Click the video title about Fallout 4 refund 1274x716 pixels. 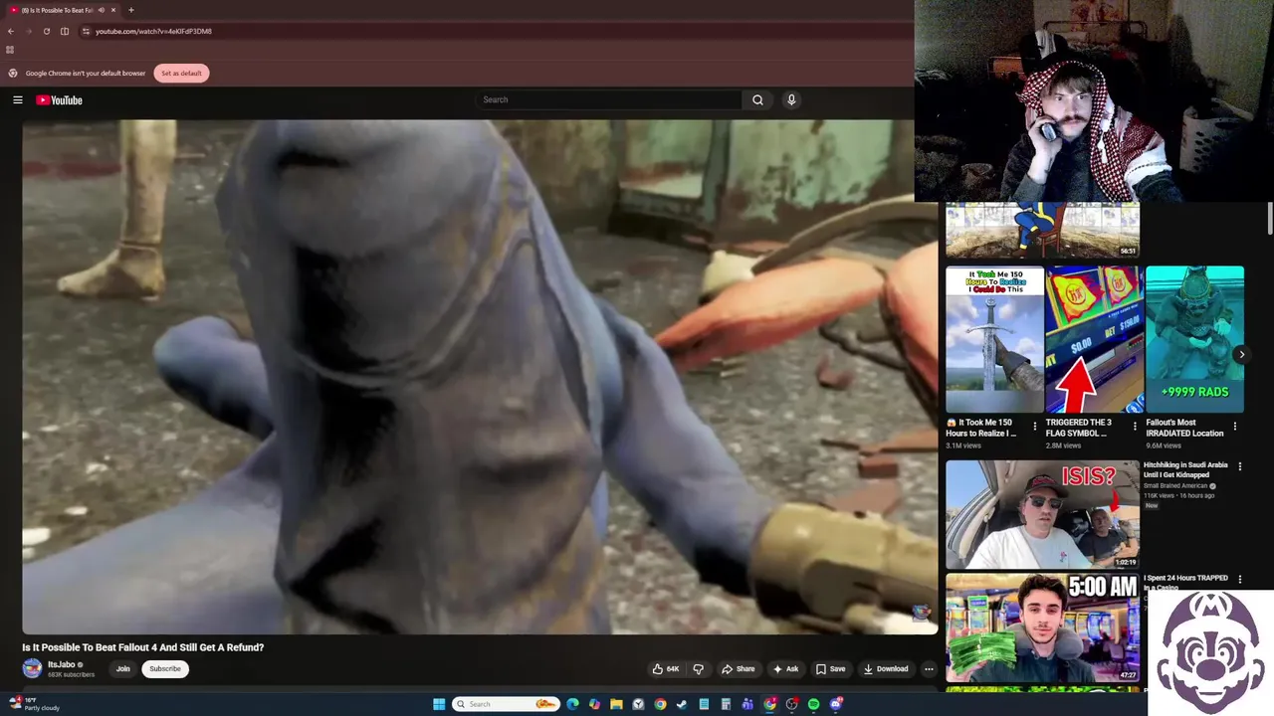click(143, 647)
